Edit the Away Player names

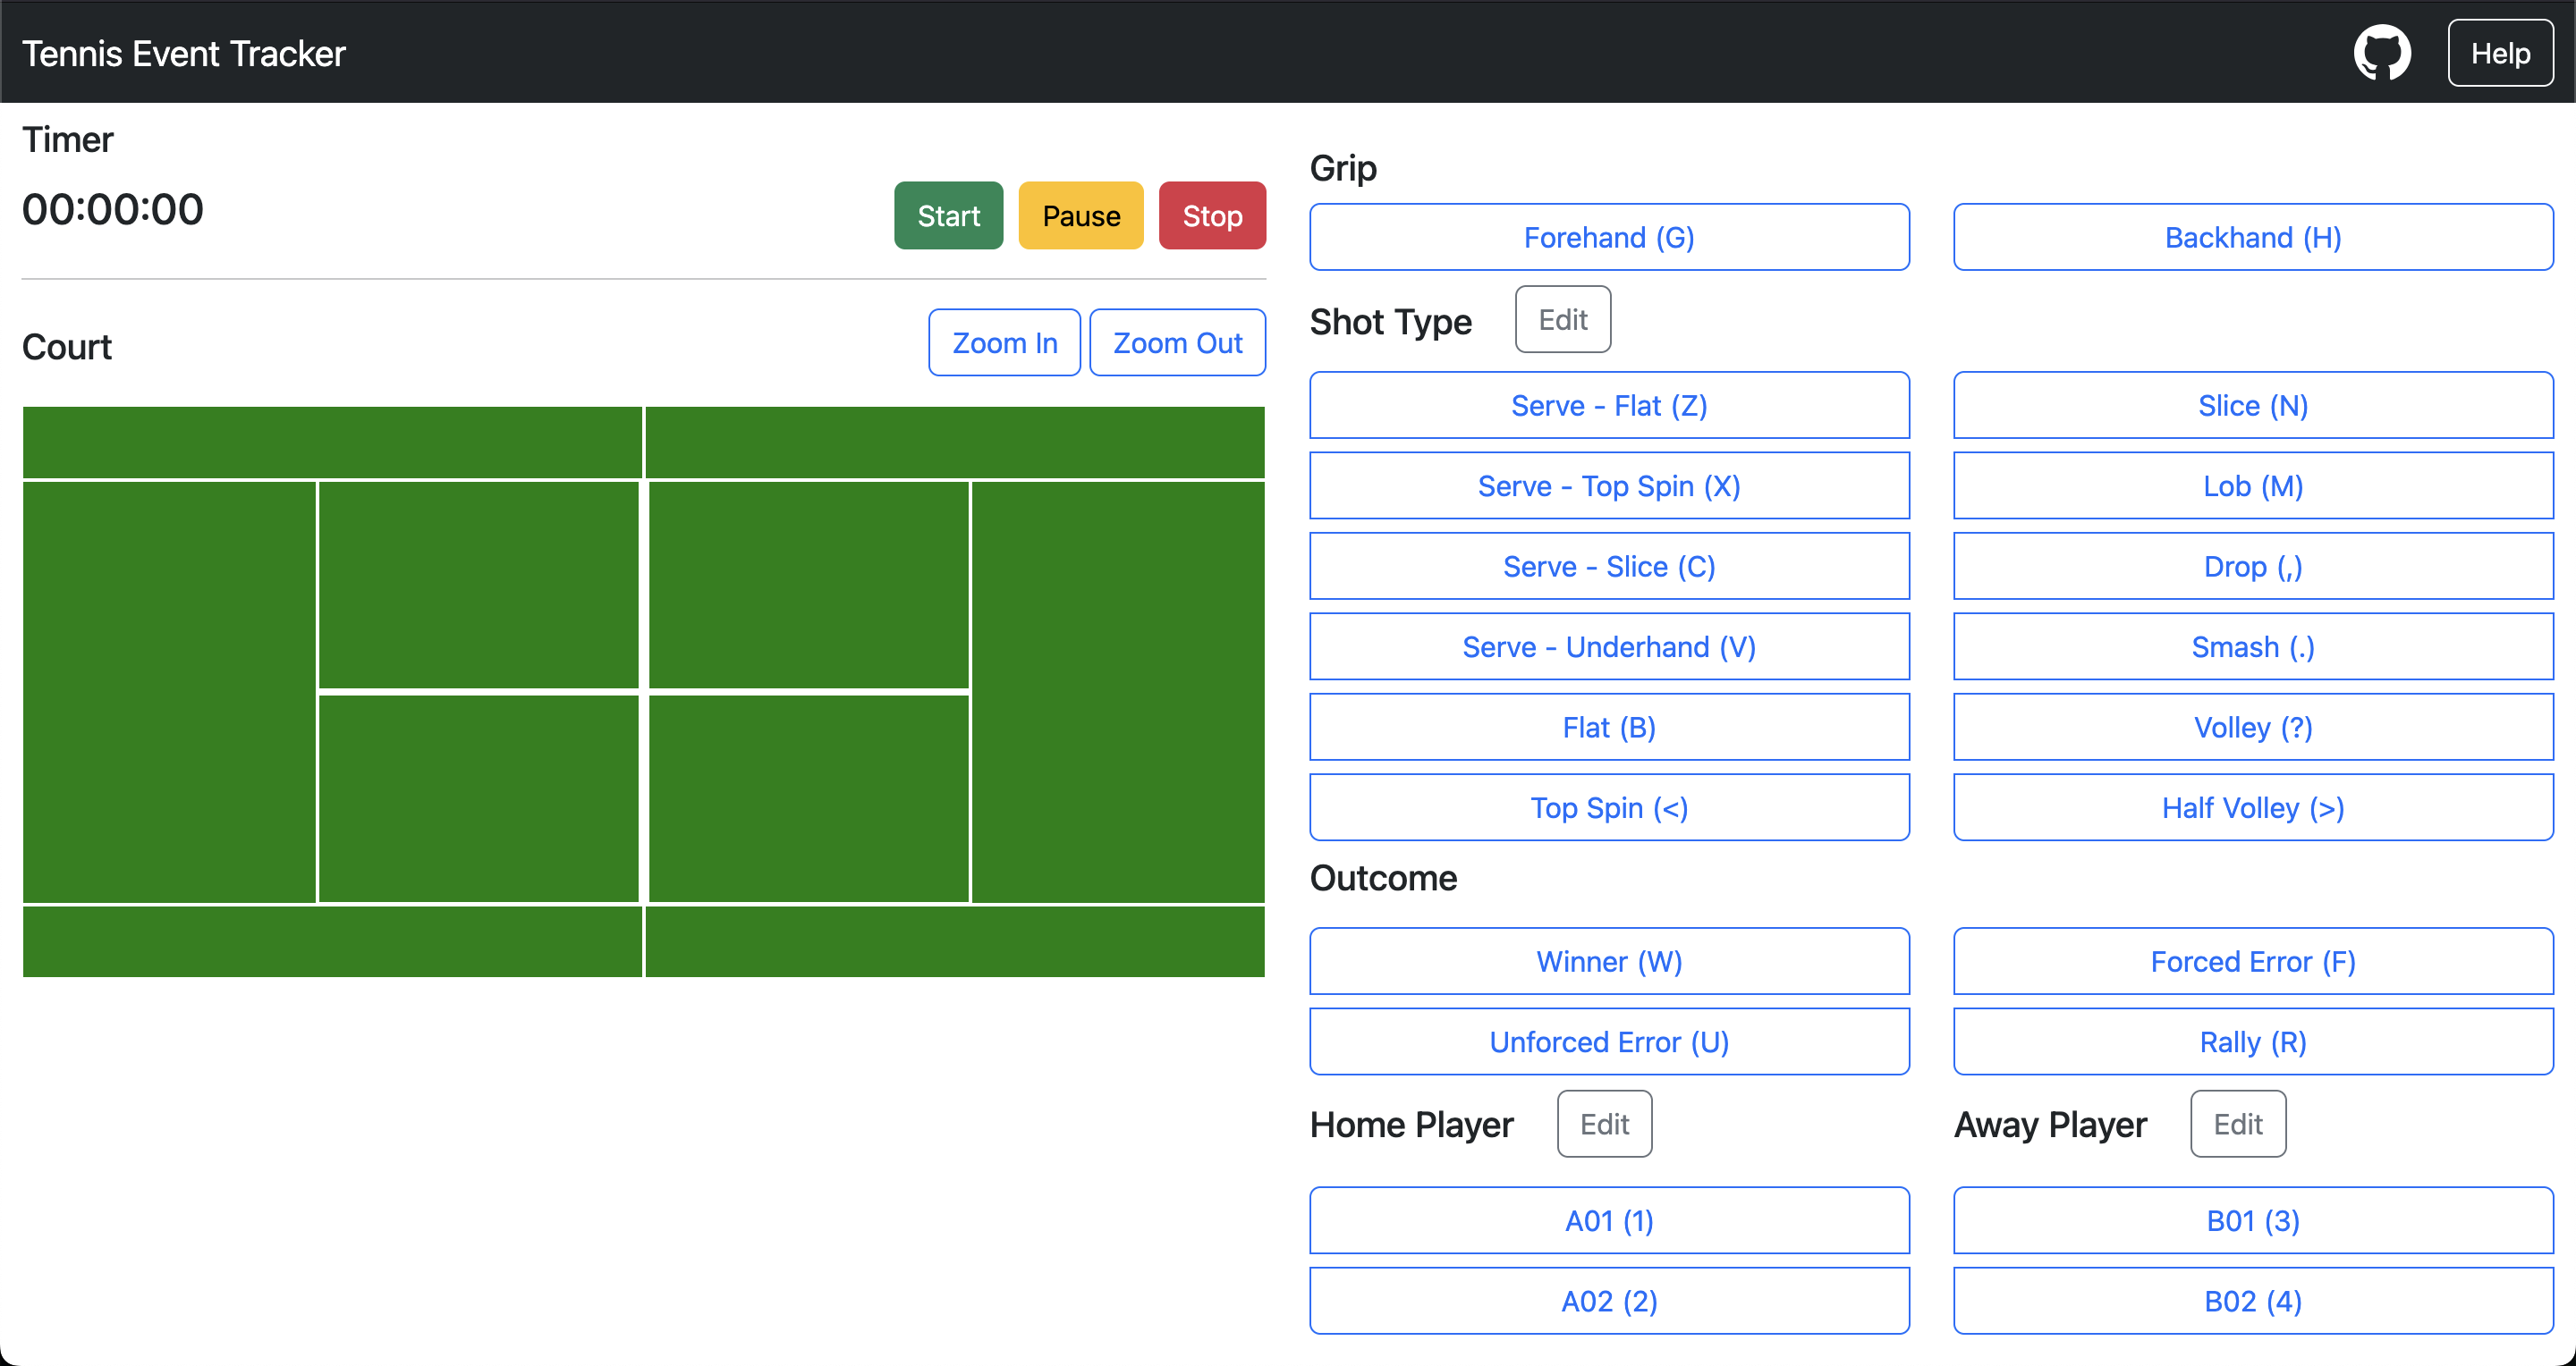click(2237, 1124)
